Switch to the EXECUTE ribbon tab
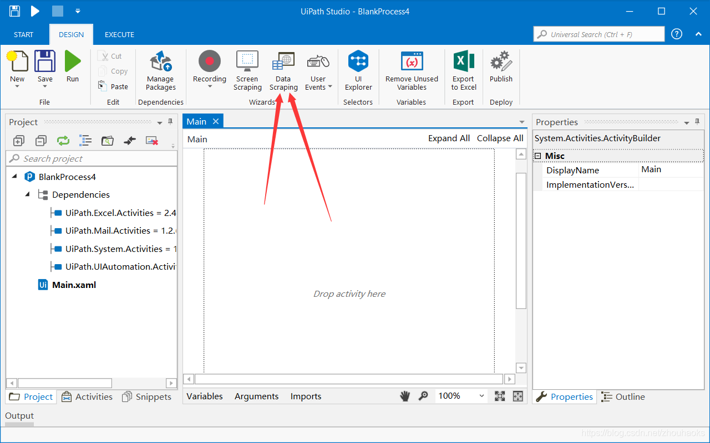This screenshot has height=443, width=710. (x=119, y=34)
